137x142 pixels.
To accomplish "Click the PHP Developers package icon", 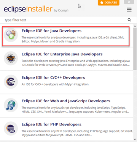I will click(11, 129).
